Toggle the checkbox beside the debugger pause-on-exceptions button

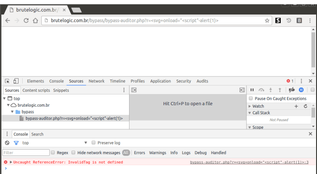pos(312,90)
